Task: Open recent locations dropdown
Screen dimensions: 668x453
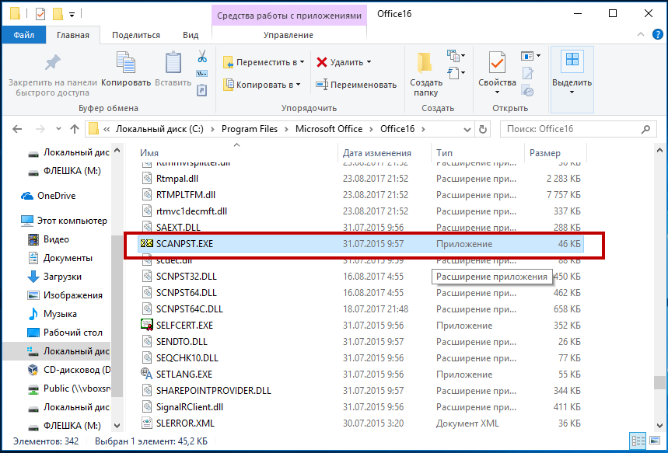Action: coord(58,128)
